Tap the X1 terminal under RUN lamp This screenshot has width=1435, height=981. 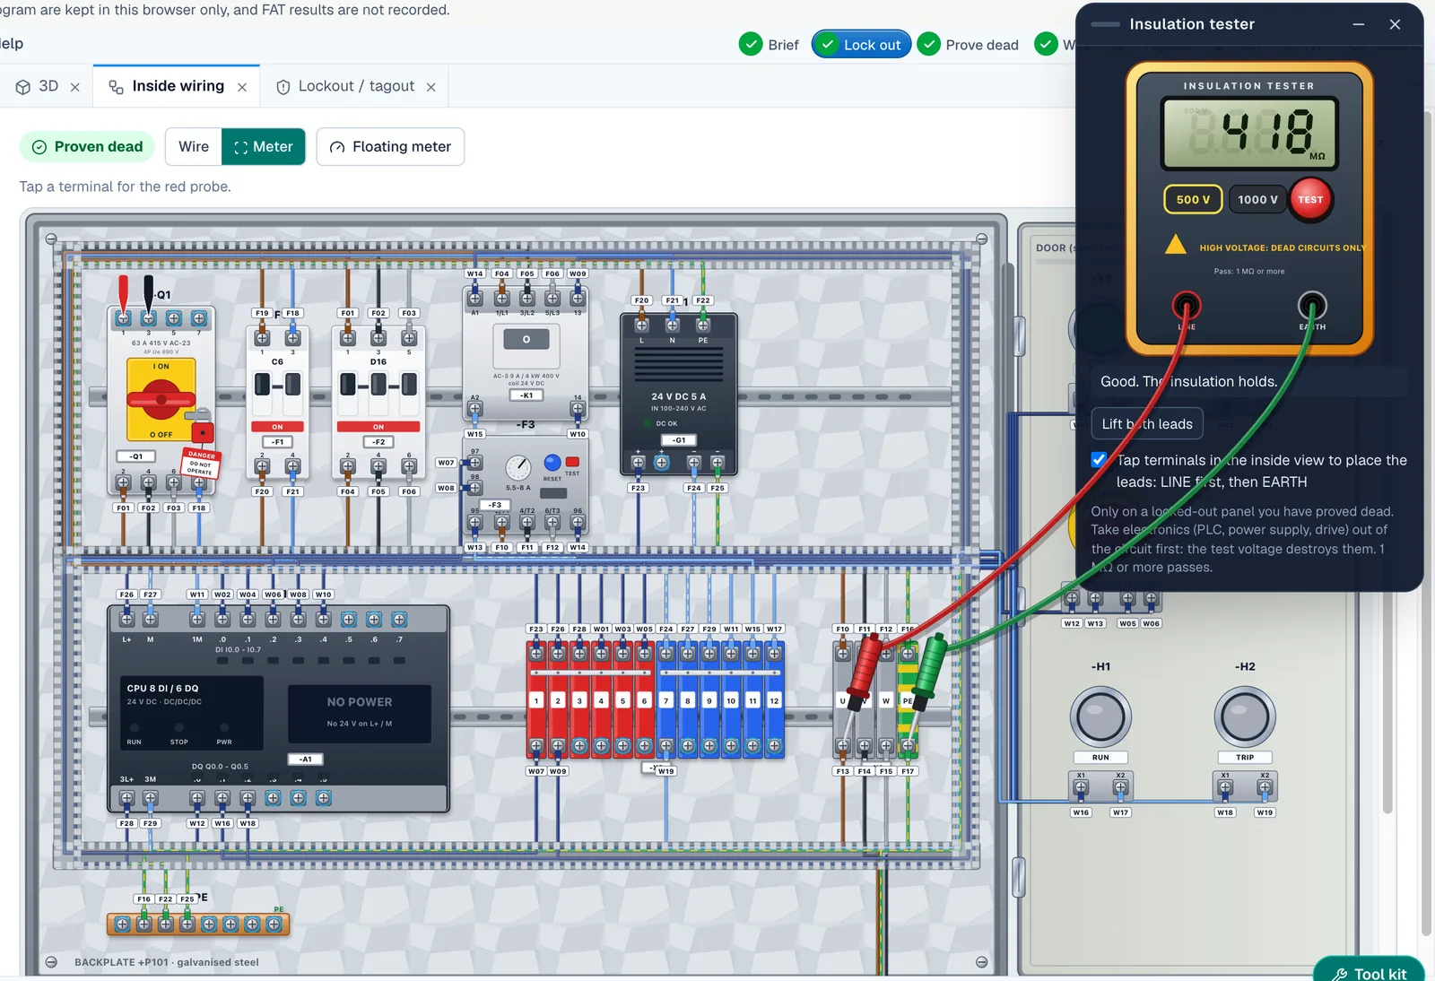click(1081, 788)
